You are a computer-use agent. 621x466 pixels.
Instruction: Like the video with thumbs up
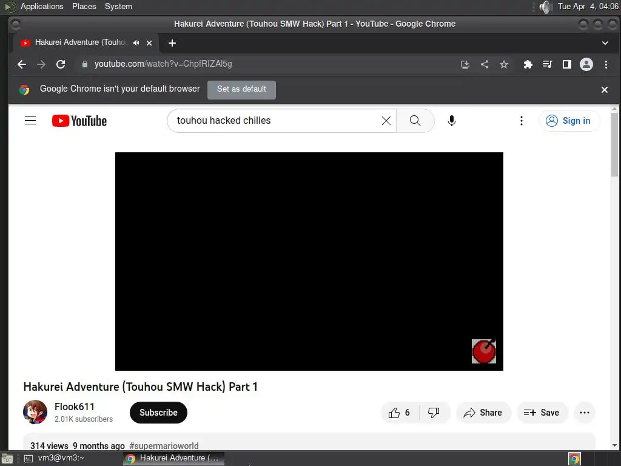click(400, 413)
